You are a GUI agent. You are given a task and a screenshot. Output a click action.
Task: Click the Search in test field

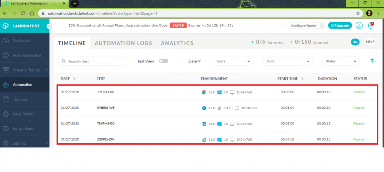click(93, 61)
